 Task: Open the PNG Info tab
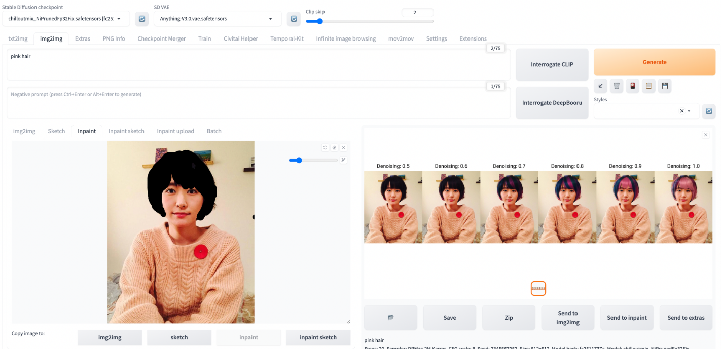click(x=114, y=38)
